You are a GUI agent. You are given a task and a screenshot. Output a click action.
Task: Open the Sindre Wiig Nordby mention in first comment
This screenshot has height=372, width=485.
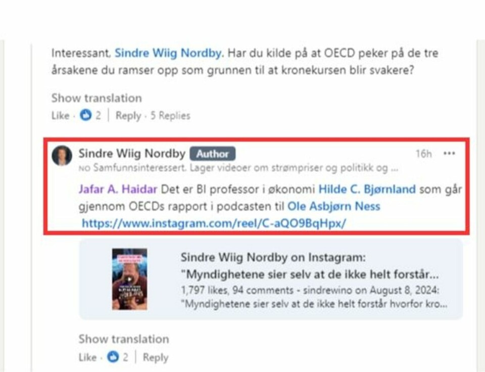point(168,53)
